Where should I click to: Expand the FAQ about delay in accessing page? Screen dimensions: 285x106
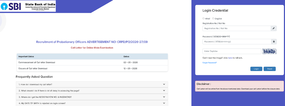(x=92, y=90)
